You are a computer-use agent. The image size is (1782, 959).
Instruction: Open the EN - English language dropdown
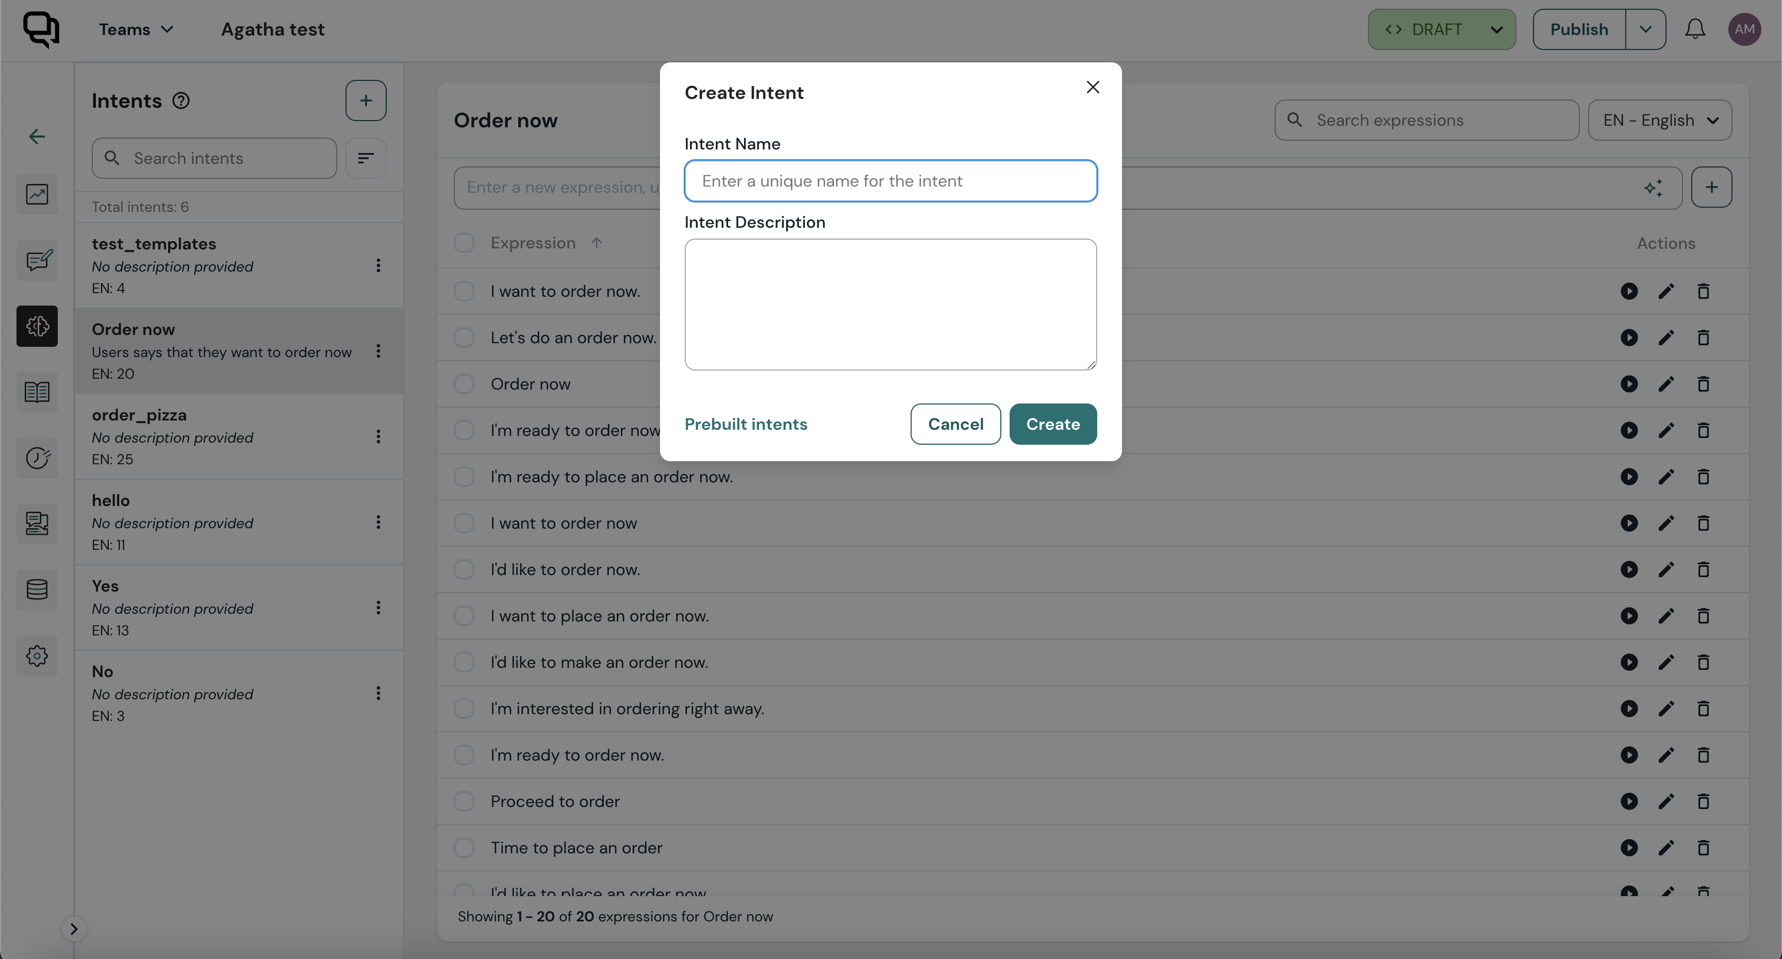point(1660,120)
